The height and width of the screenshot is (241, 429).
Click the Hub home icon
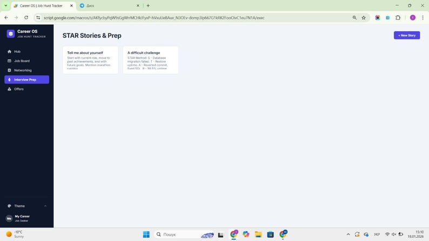[9, 52]
